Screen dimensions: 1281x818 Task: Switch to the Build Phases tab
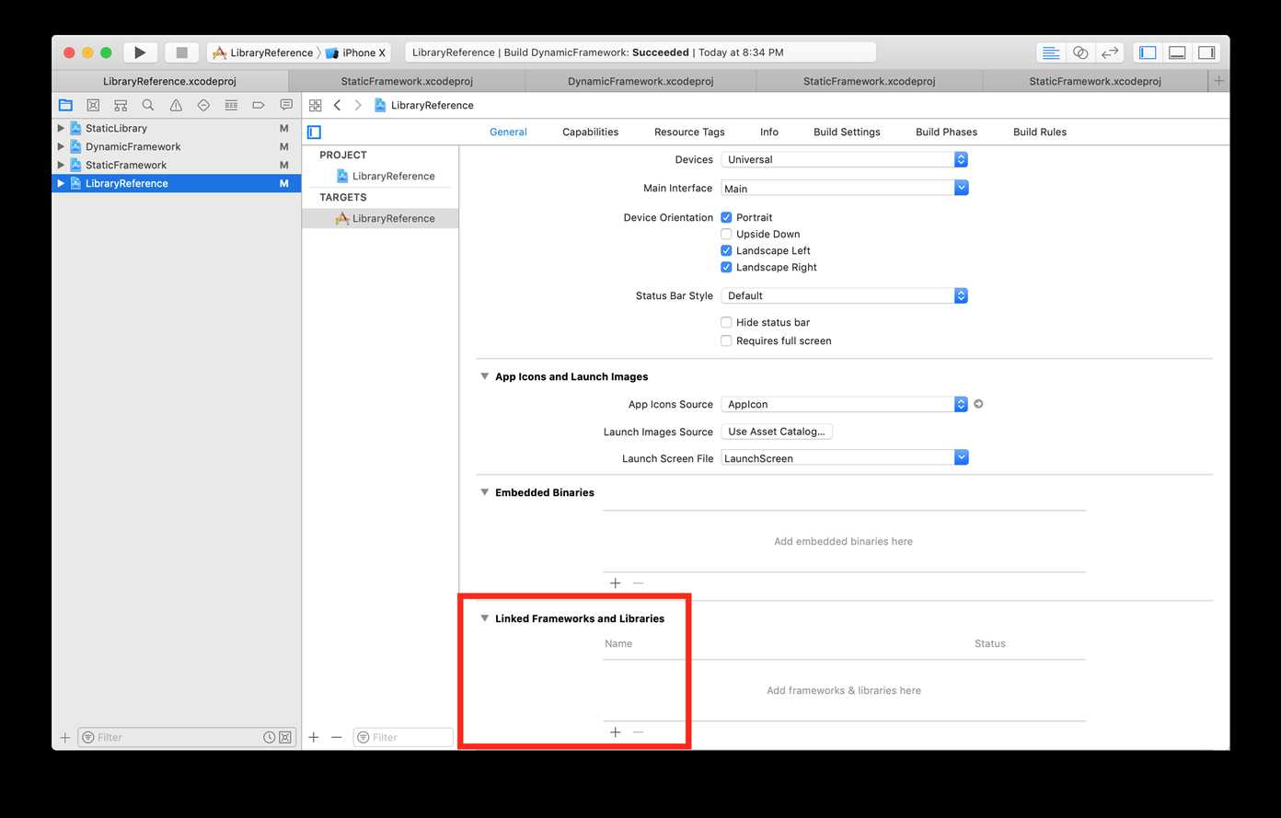946,132
